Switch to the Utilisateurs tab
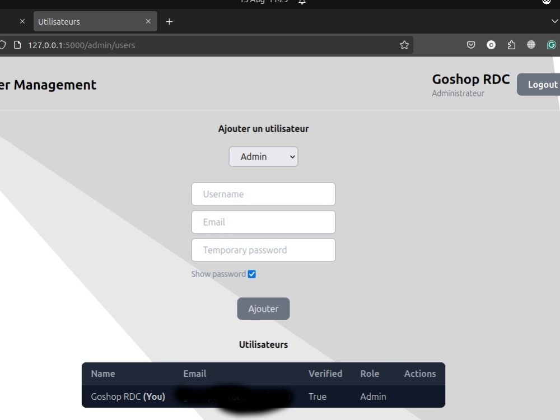This screenshot has width=560, height=420. (x=95, y=21)
